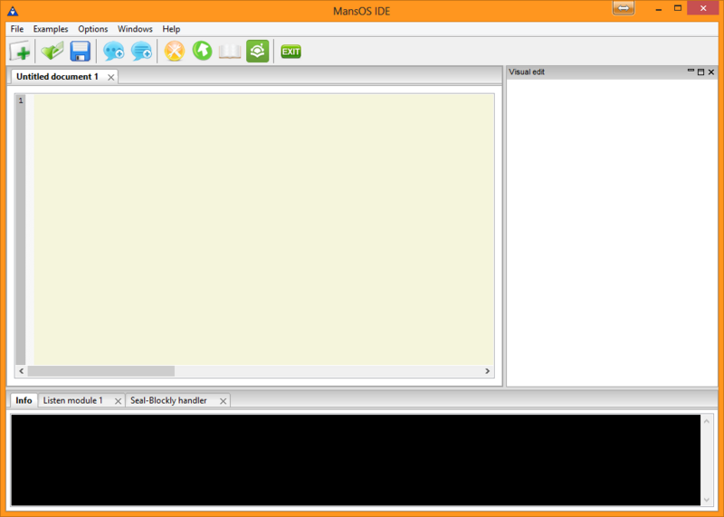The height and width of the screenshot is (517, 724).
Task: Click inside the black Info console output
Action: click(356, 460)
